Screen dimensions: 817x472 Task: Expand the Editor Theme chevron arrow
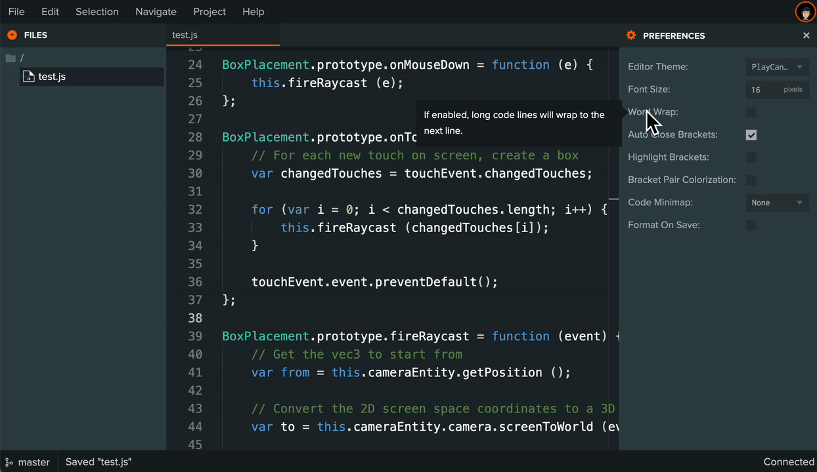(799, 66)
